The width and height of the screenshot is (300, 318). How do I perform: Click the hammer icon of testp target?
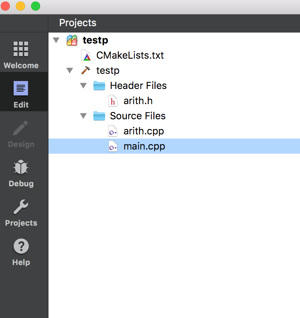pos(86,70)
